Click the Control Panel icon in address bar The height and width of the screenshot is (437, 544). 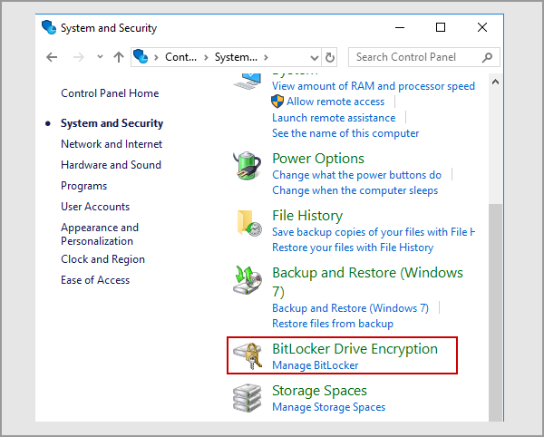click(x=141, y=56)
